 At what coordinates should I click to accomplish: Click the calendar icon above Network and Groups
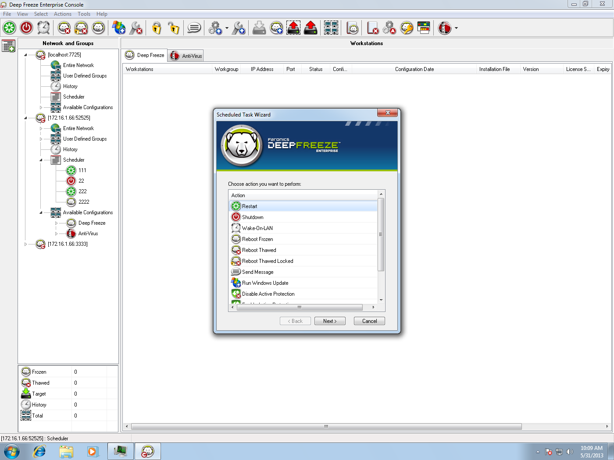[8, 46]
